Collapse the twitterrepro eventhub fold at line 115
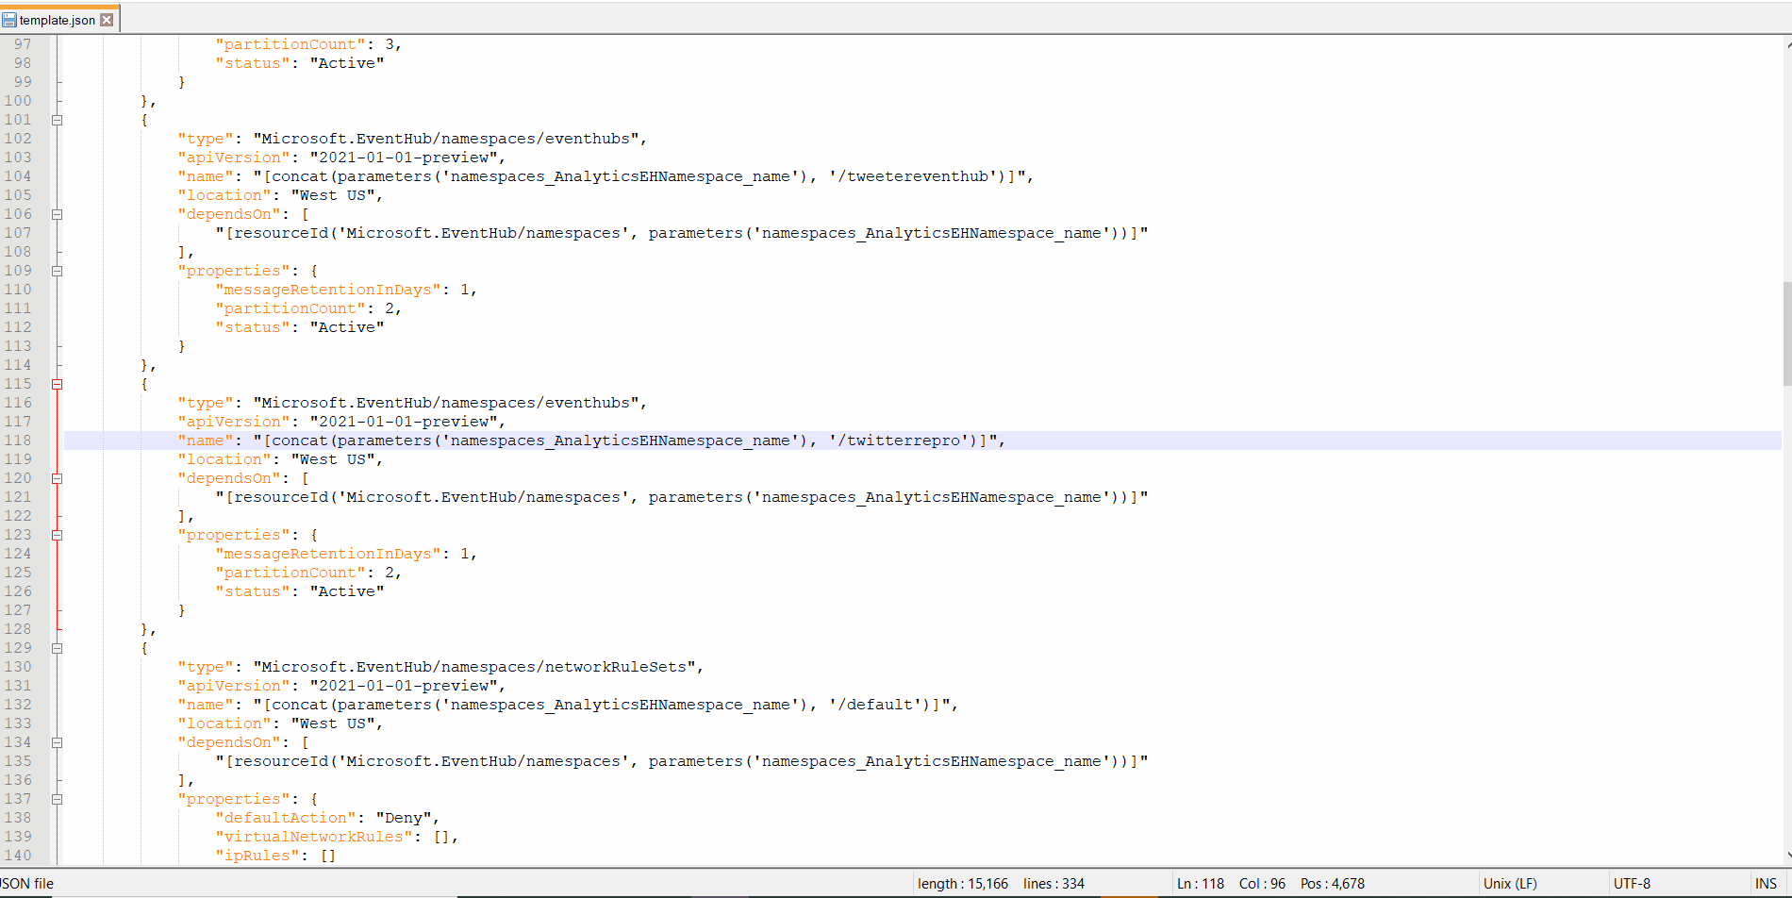1792x898 pixels. [x=58, y=384]
